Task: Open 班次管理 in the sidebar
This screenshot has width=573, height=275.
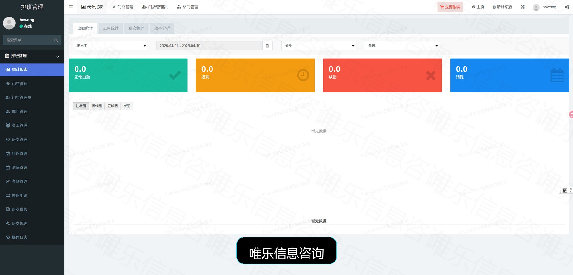Action: coord(32,139)
